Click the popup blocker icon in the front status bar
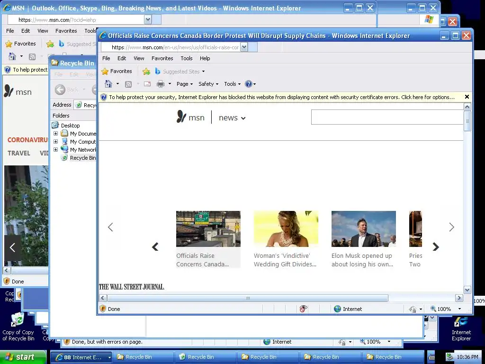The image size is (485, 364). 304,309
